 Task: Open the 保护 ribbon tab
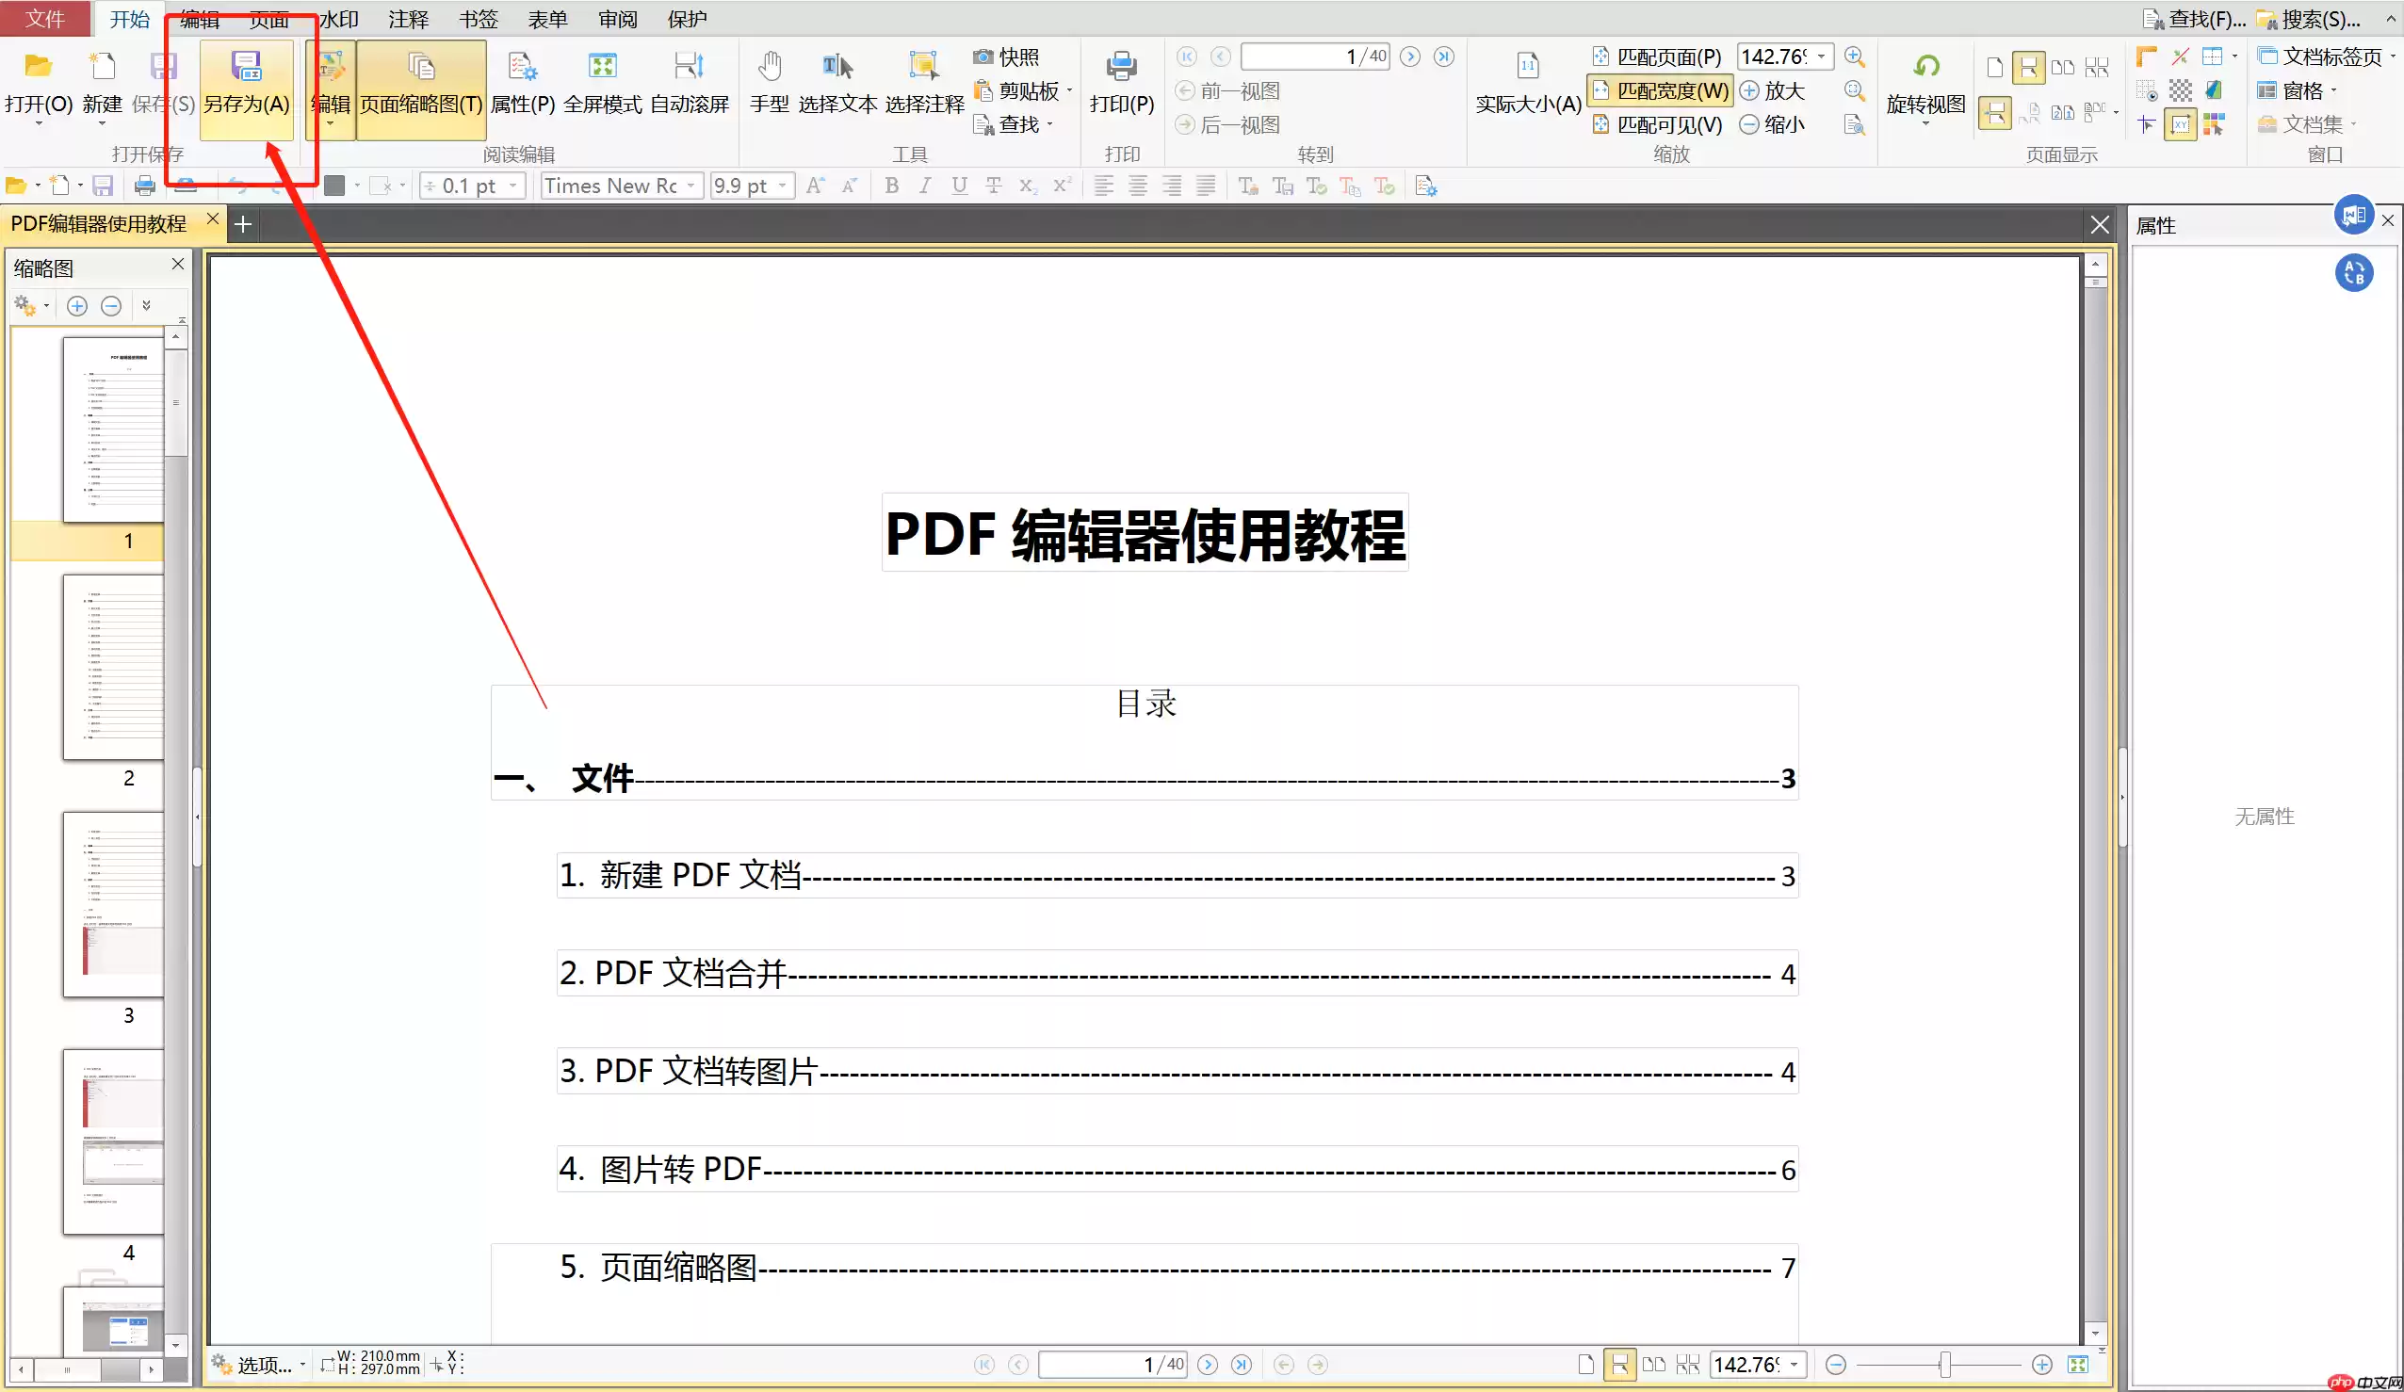pos(686,18)
